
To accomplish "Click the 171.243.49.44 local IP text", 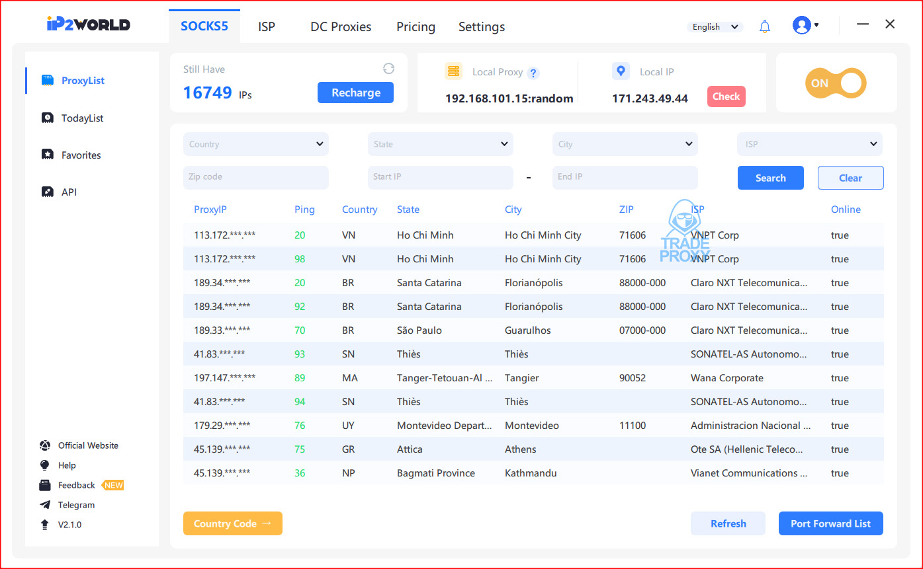I will point(650,98).
